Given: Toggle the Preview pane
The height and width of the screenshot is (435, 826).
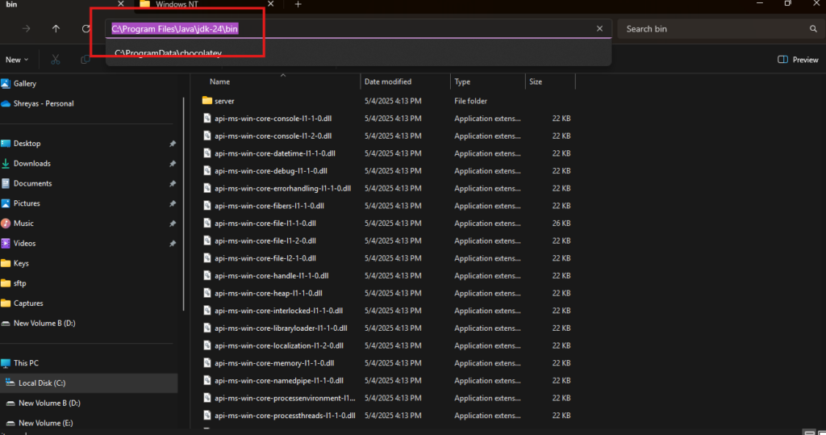Looking at the screenshot, I should coord(799,60).
